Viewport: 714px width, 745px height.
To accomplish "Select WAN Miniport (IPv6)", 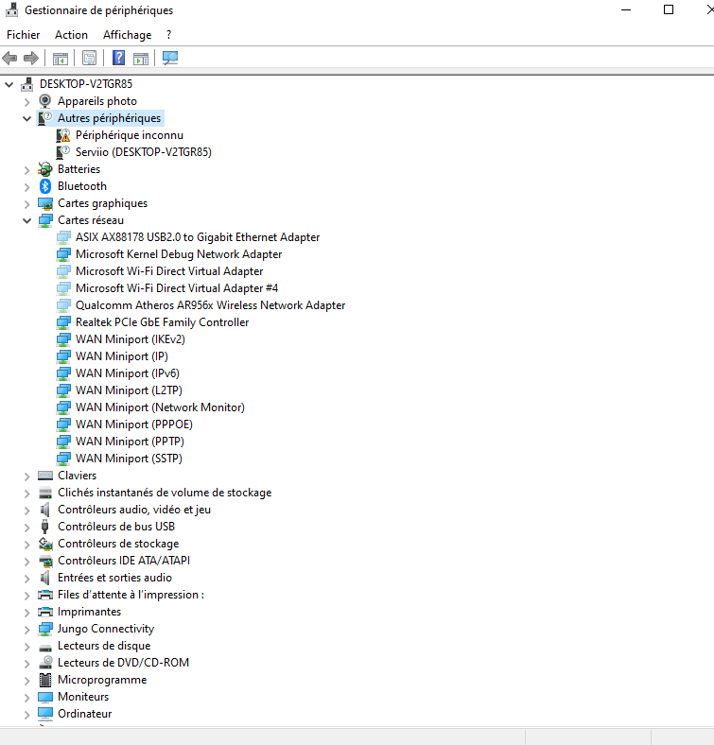I will (128, 373).
